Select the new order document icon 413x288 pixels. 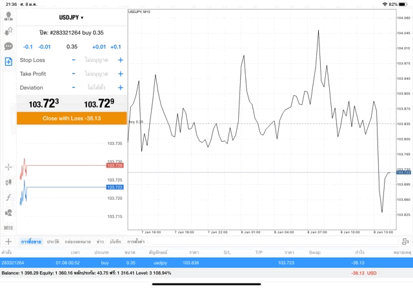tap(8, 62)
